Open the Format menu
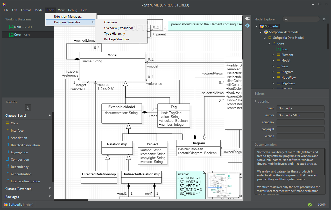331x210 pixels. [26, 10]
